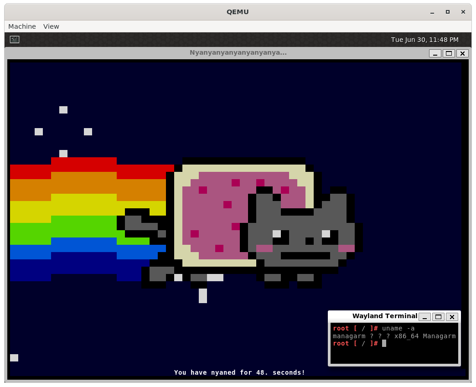
Task: Close the QEMU window
Action: (x=463, y=12)
